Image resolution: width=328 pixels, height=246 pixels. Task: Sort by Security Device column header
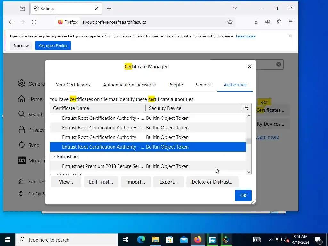(193, 108)
